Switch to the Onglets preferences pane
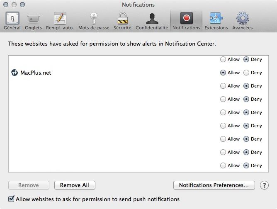This screenshot has width=277, height=209. [33, 21]
